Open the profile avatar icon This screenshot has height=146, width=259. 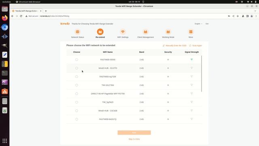pyautogui.click(x=252, y=16)
